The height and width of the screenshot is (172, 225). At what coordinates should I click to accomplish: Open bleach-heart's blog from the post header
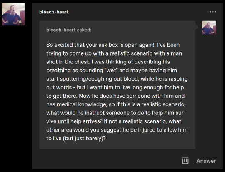point(54,12)
